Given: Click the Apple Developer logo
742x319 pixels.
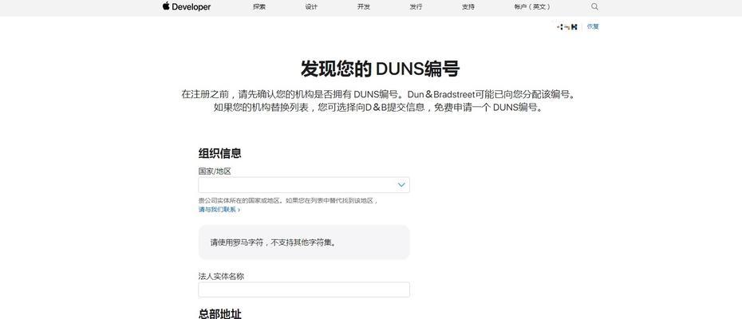Looking at the screenshot, I should pos(187,6).
